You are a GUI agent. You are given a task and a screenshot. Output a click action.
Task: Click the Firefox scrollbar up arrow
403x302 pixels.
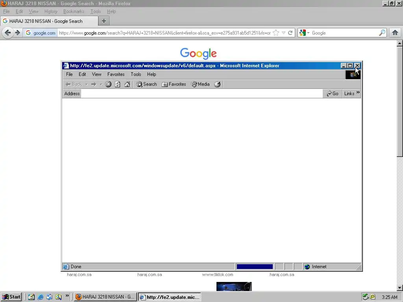(400, 43)
